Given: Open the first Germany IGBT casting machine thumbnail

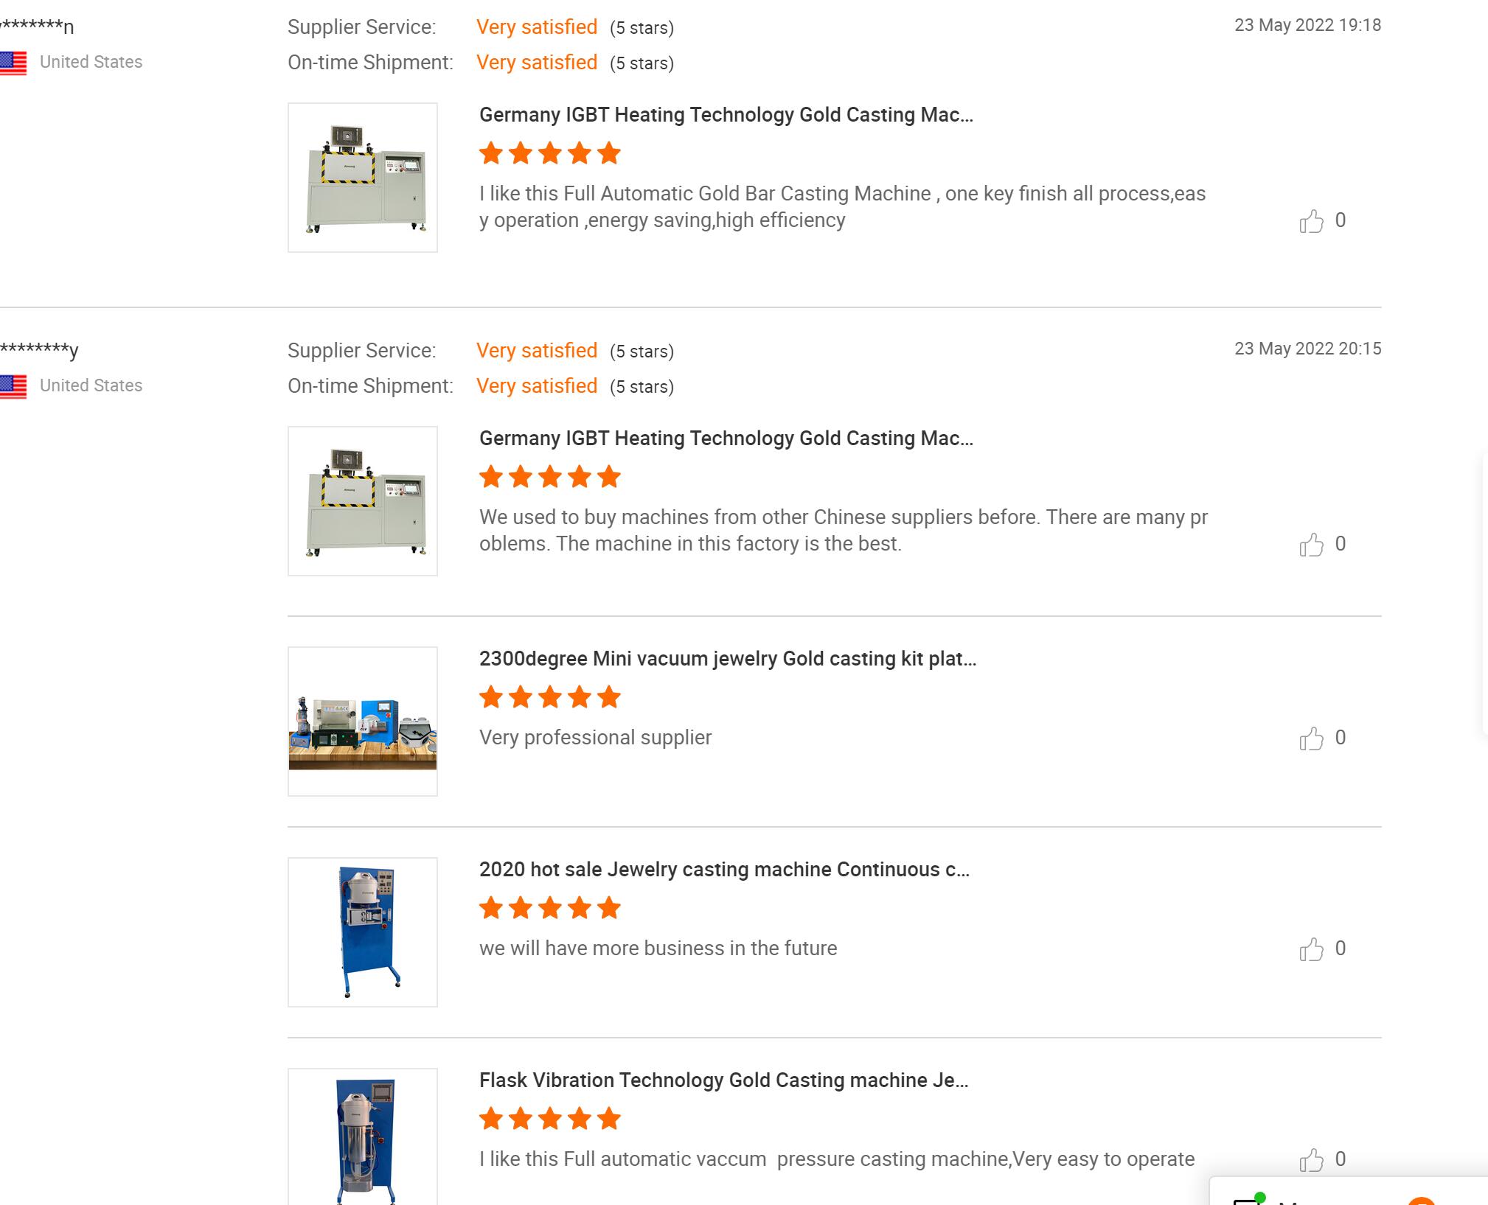Looking at the screenshot, I should click(362, 178).
